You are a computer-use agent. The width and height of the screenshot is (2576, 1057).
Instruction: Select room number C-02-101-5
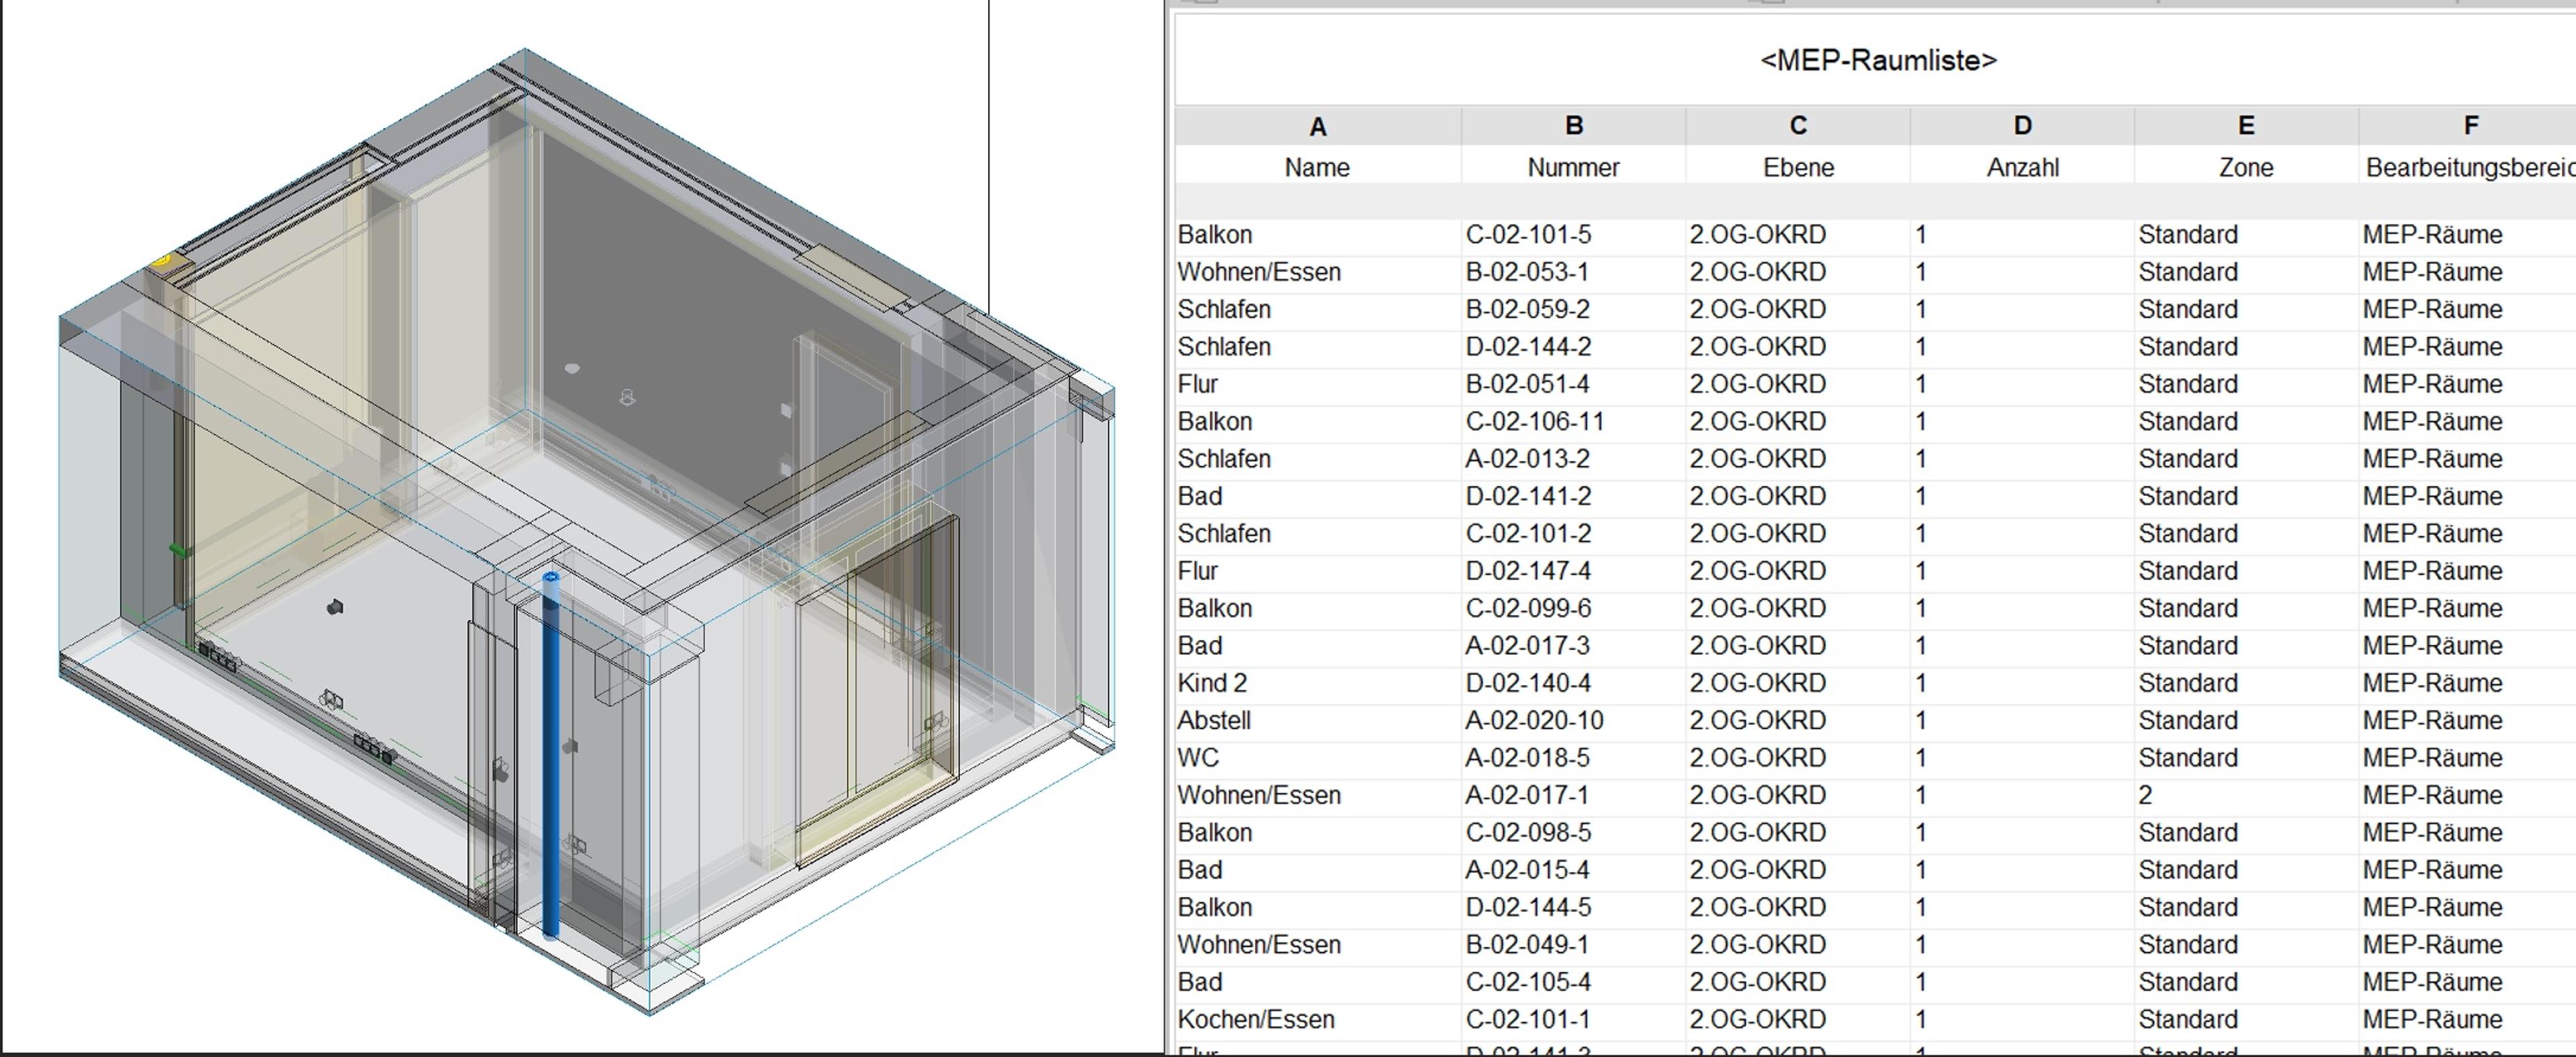[x=1528, y=235]
